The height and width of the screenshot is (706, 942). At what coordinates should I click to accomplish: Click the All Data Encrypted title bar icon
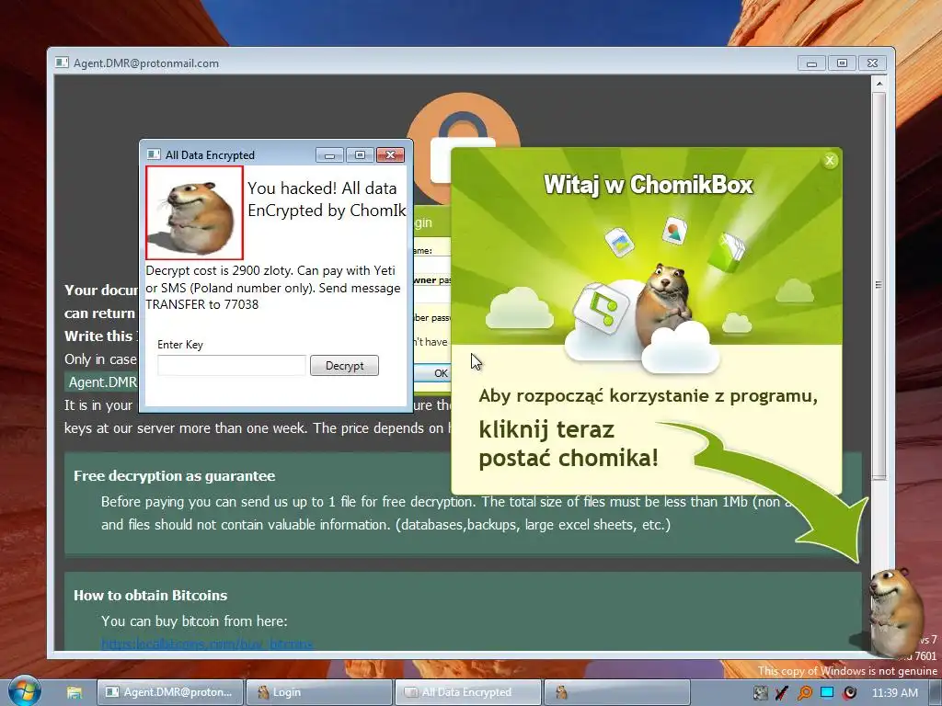154,154
